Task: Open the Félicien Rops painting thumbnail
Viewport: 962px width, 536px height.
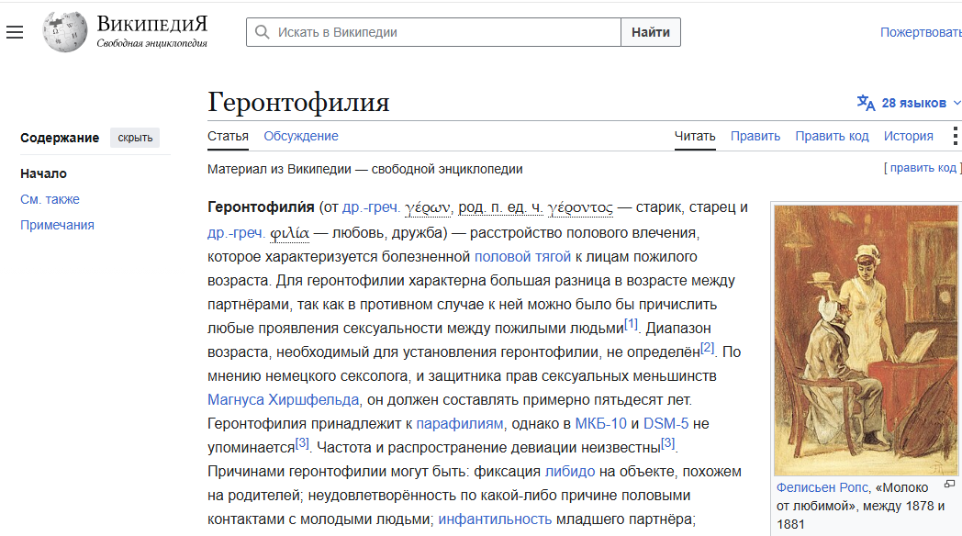Action: [x=866, y=341]
